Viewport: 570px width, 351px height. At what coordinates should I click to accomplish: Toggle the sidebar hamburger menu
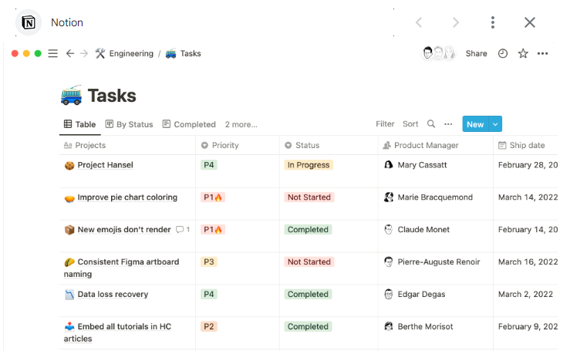point(52,53)
